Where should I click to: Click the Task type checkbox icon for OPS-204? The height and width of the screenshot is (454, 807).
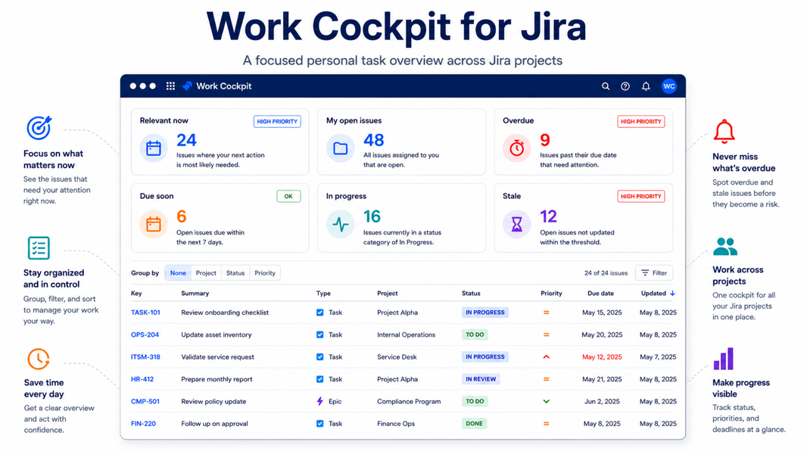[319, 334]
